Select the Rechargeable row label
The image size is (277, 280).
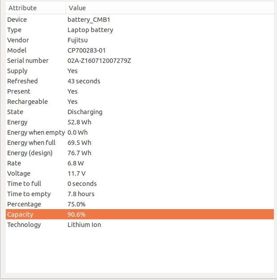tap(27, 102)
